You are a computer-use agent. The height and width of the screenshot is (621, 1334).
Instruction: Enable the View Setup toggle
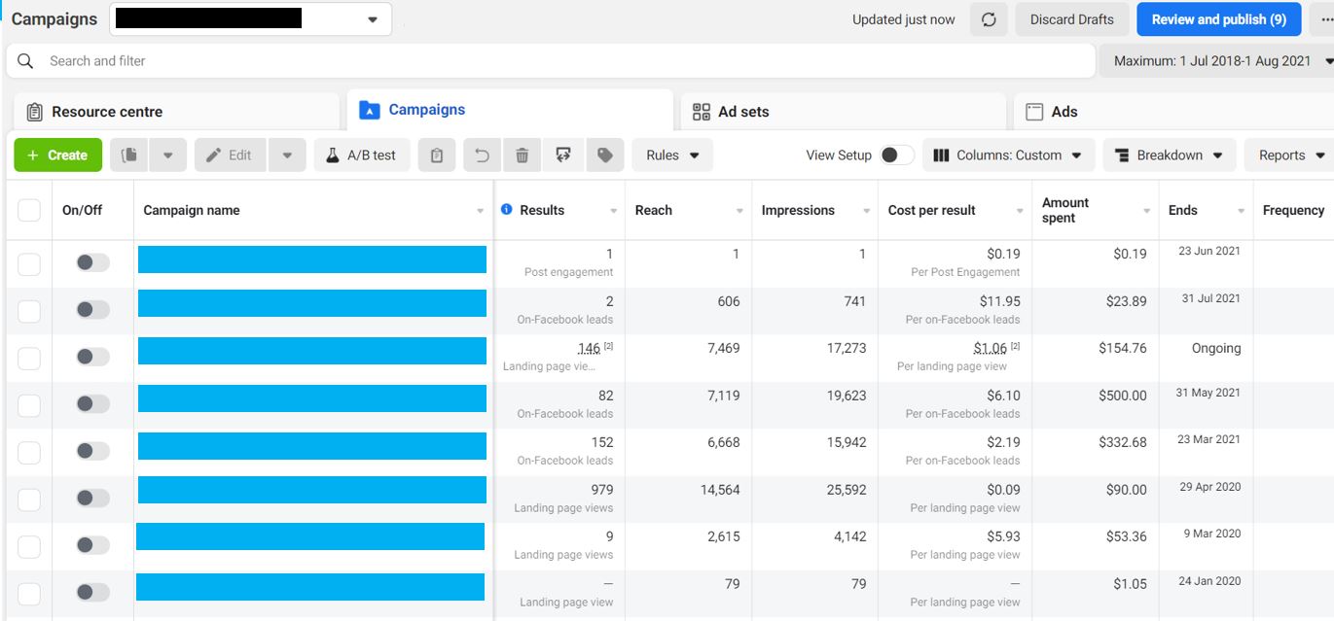pos(897,154)
